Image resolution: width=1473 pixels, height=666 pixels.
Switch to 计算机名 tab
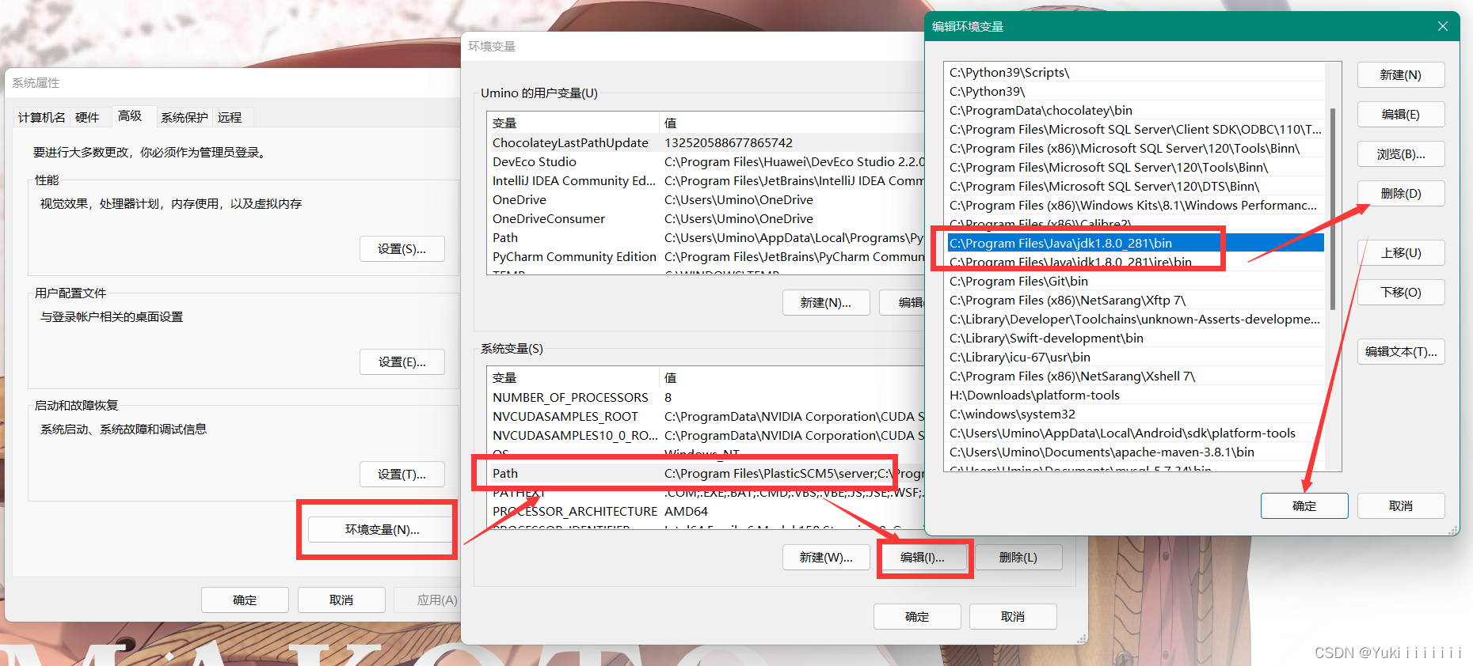pos(42,117)
